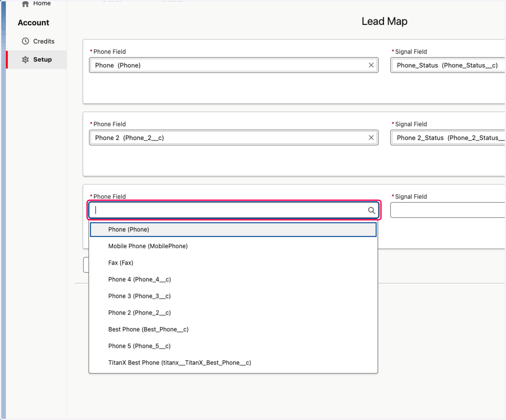Choose Phone 4 (Phone_4__c) option
Viewport: 506px width, 420px height.
pos(233,279)
